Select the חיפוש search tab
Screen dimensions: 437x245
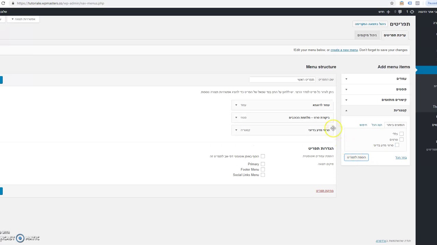pos(363,125)
